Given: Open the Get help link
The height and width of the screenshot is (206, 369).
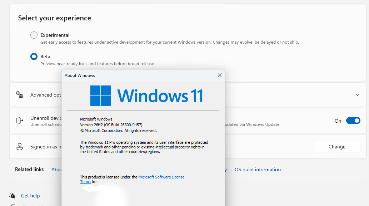Looking at the screenshot, I should [30, 196].
